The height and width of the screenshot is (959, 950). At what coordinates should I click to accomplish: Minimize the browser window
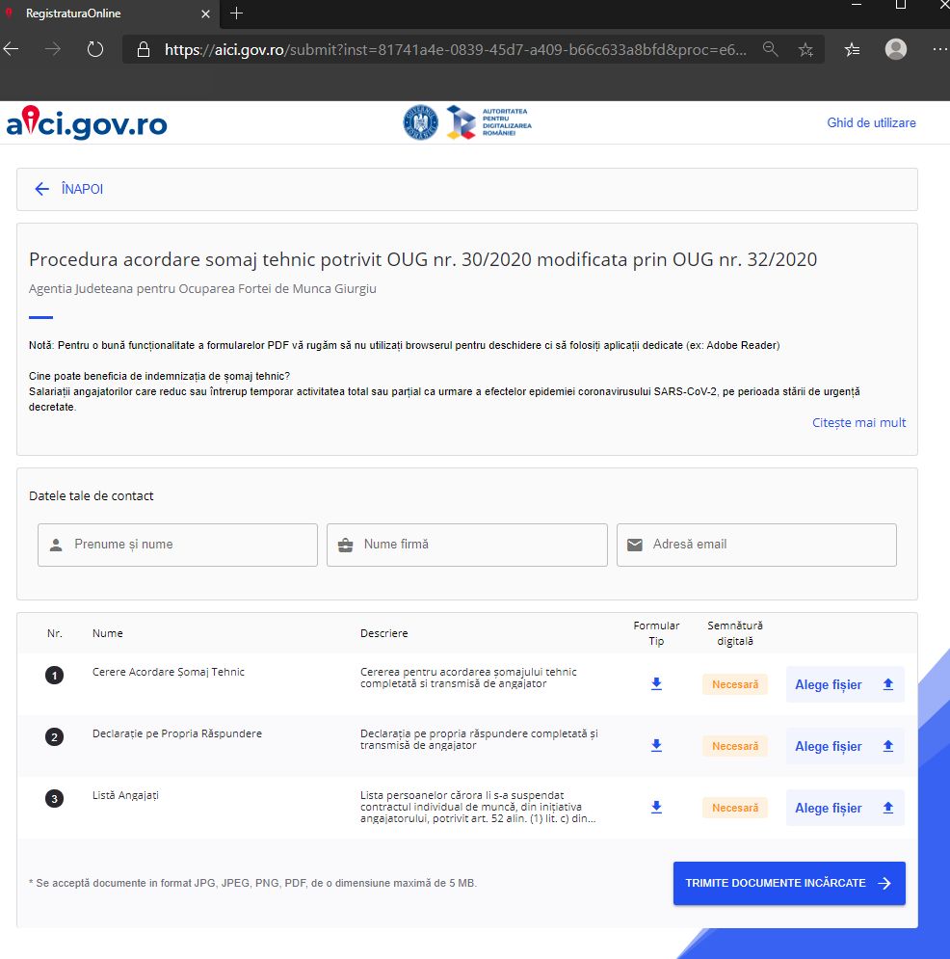(x=857, y=4)
